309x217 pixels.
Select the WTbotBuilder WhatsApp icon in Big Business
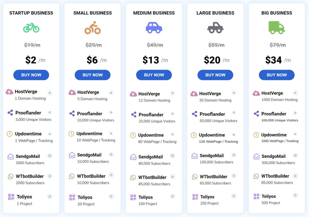tap(256, 176)
